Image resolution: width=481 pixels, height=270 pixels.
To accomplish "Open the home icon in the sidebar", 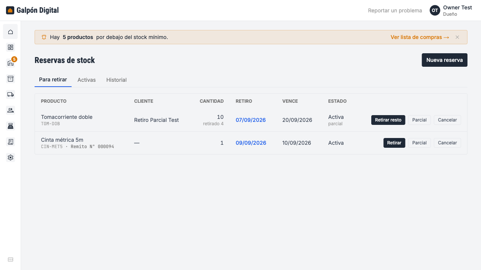I will (x=11, y=31).
